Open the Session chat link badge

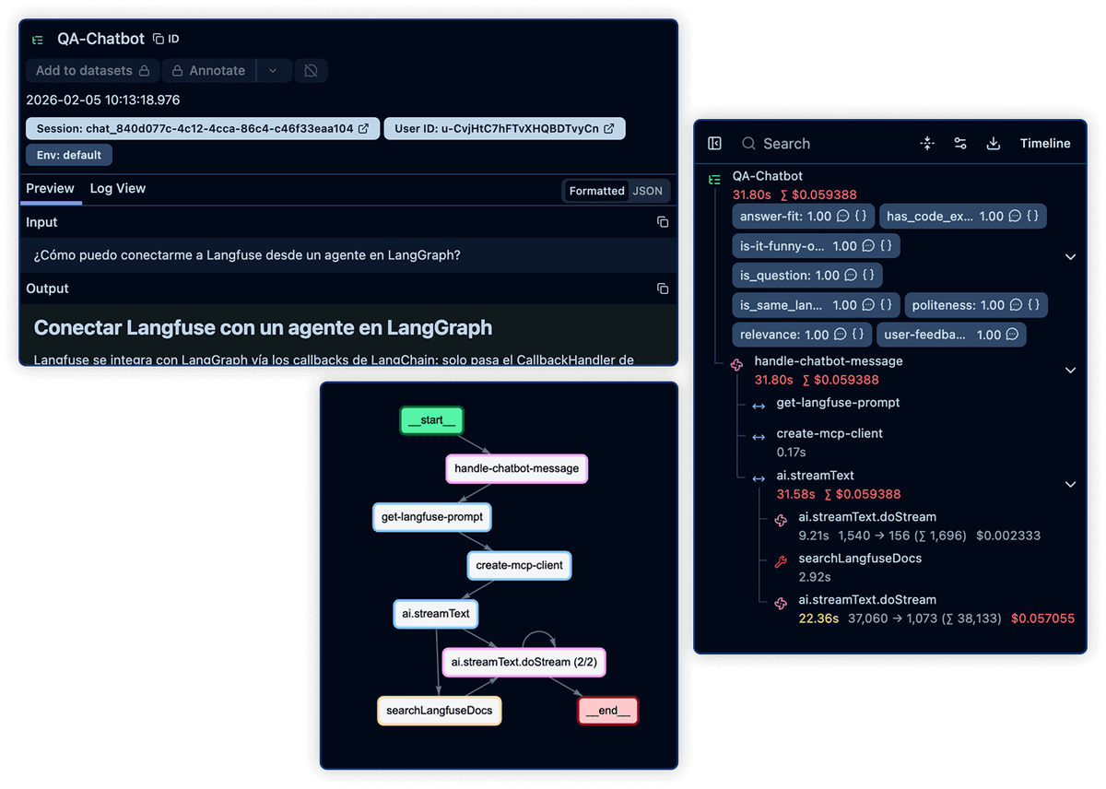click(x=202, y=129)
